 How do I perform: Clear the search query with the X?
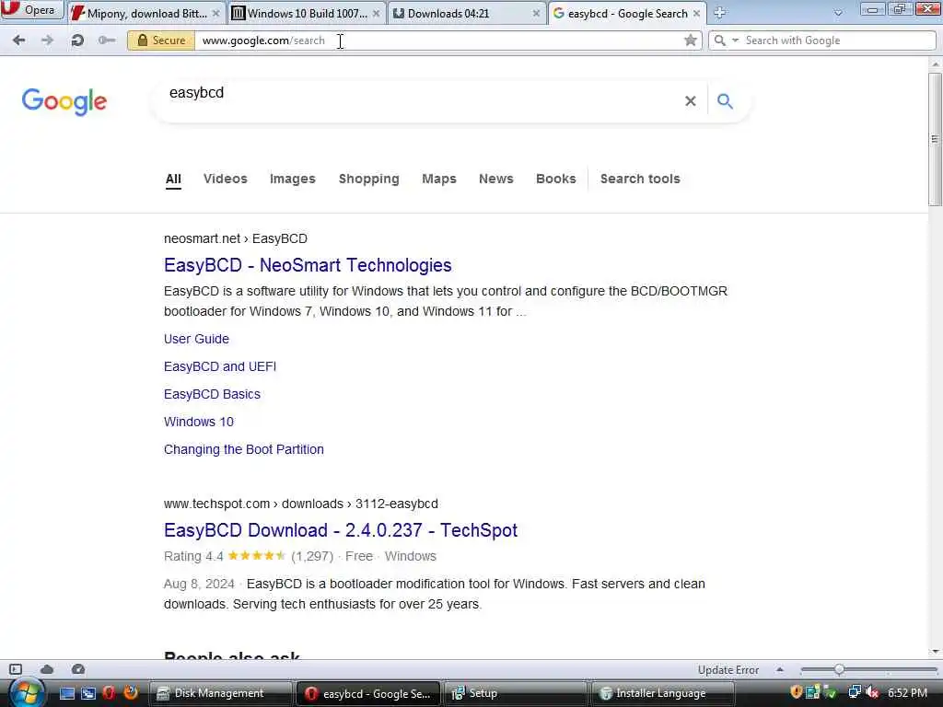click(691, 101)
